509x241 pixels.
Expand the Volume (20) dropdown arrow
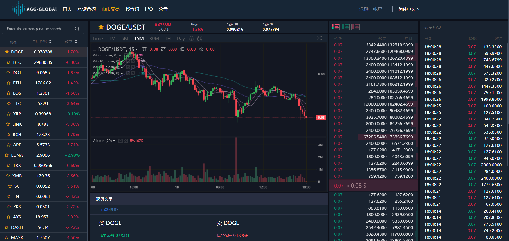[x=114, y=141]
